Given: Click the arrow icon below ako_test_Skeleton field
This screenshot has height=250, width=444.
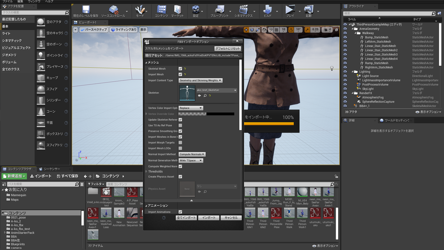Looking at the screenshot, I should (199, 96).
